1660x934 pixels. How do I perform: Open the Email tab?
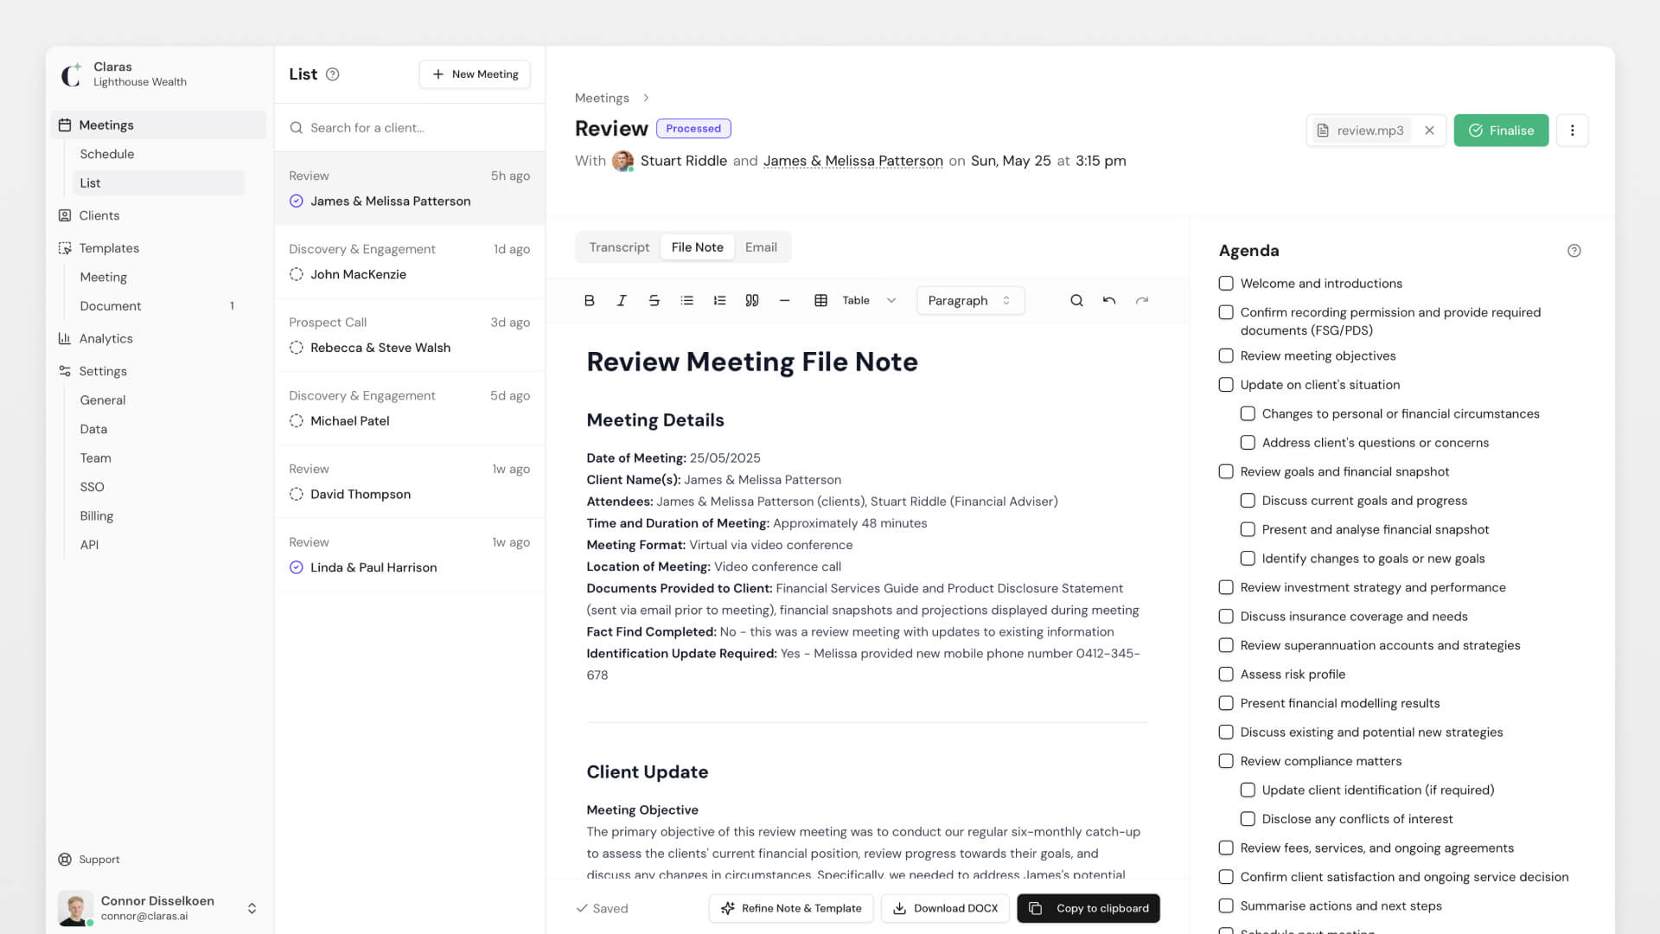760,246
